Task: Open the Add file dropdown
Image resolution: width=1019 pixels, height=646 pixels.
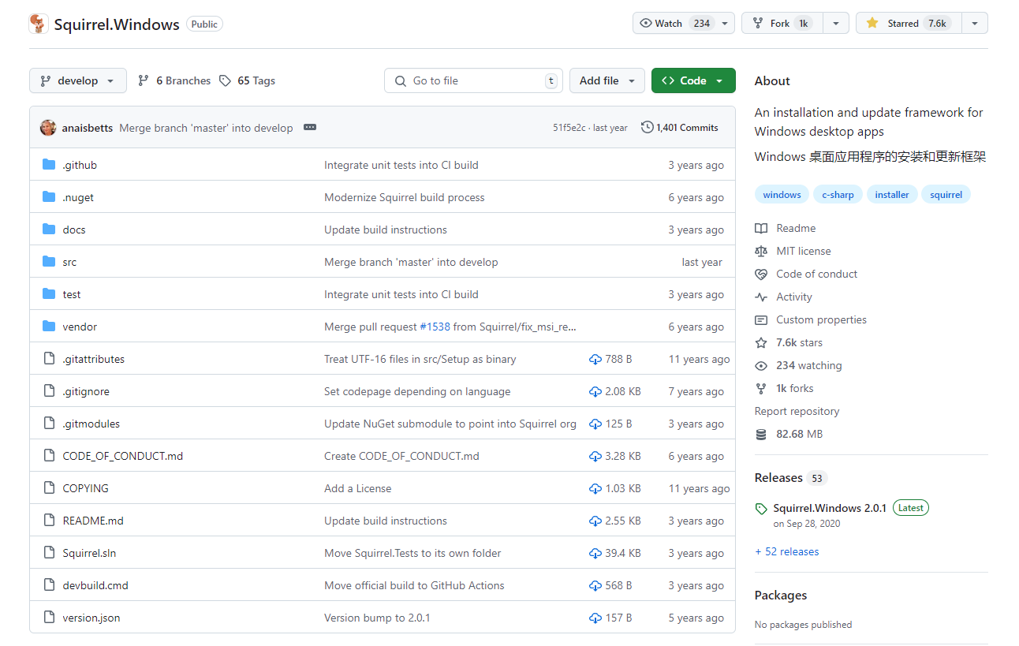Action: coord(607,80)
